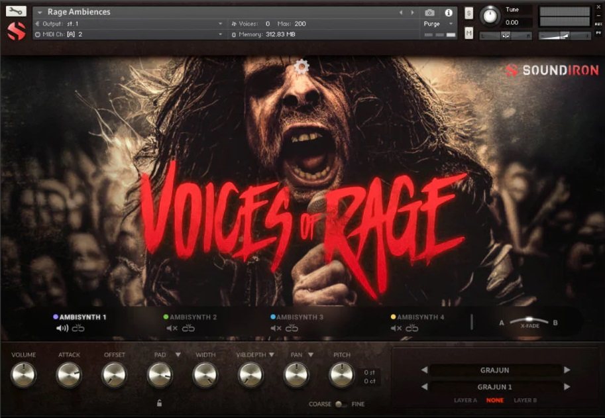The image size is (605, 418).
Task: Click the VOLUME knob
Action: tap(24, 375)
